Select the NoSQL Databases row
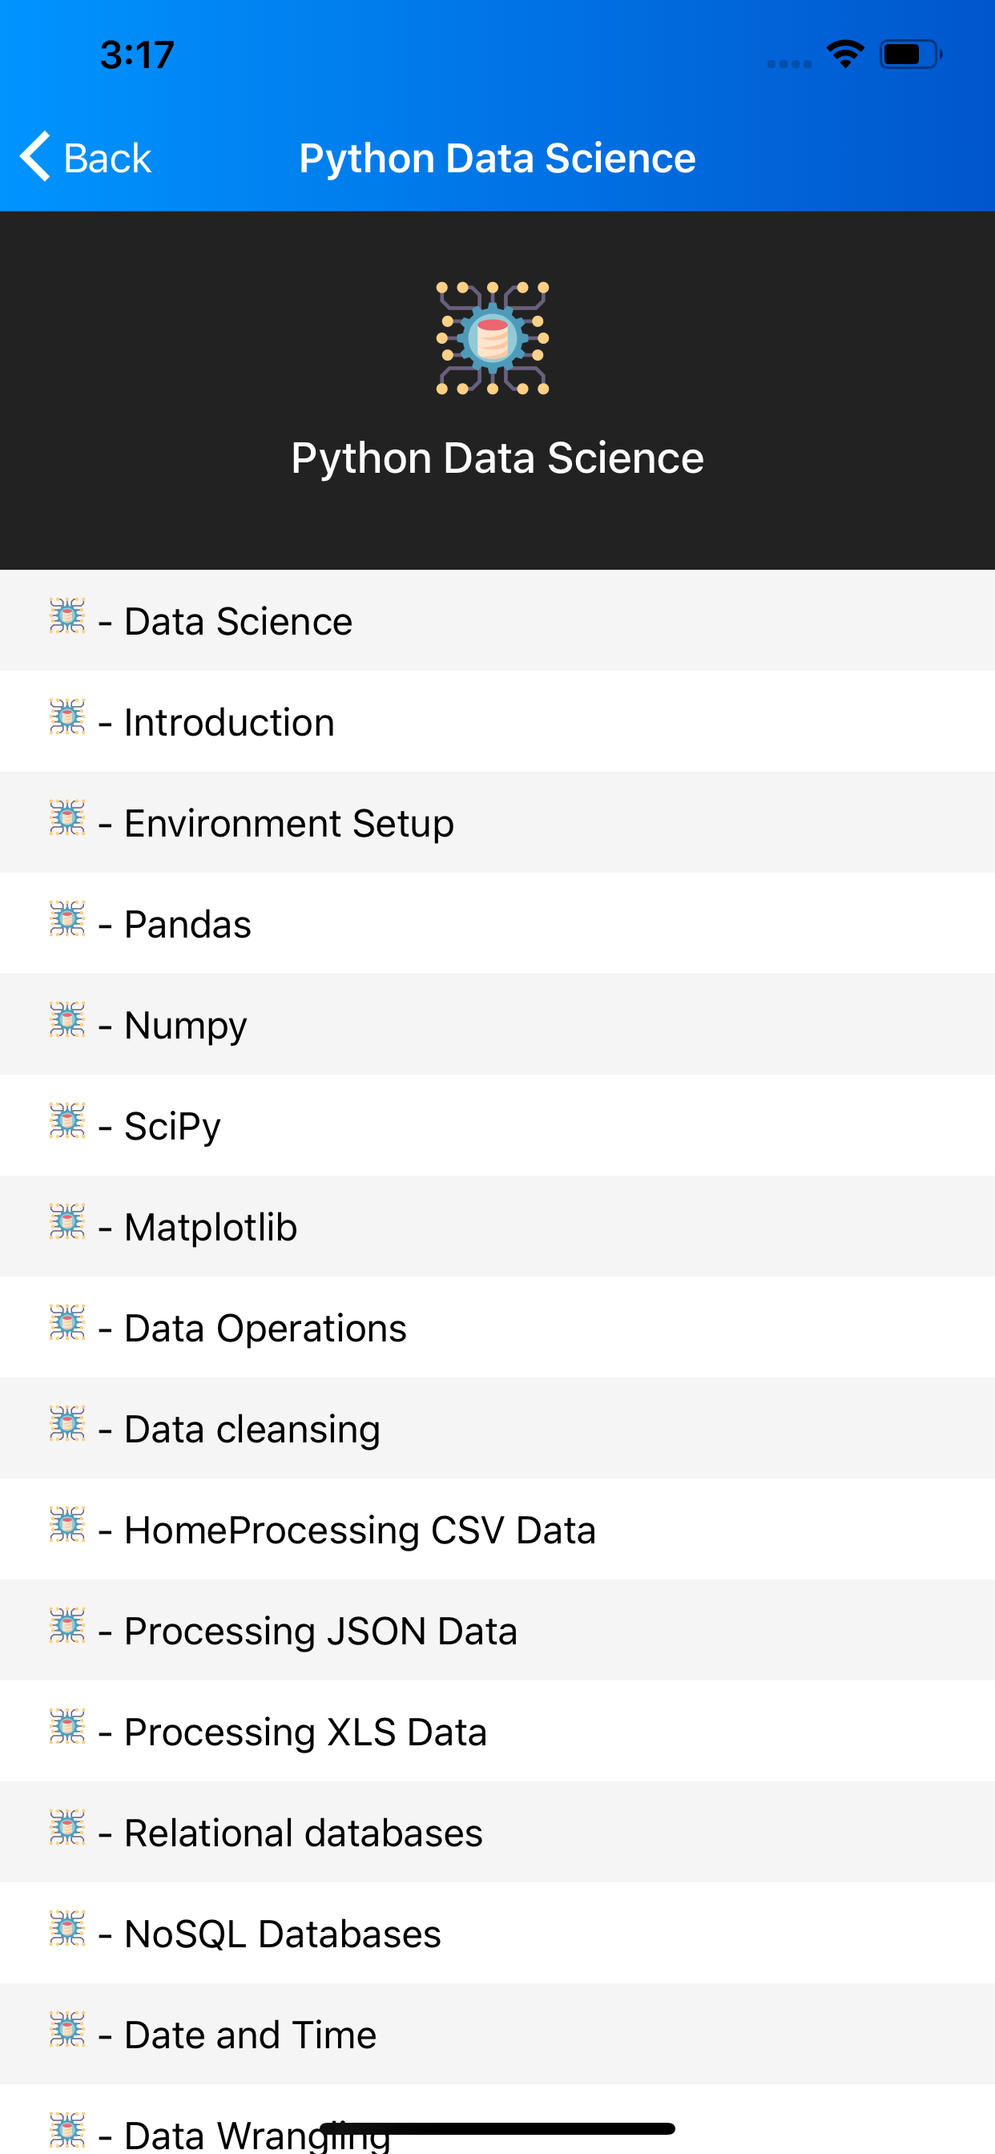Viewport: 995px width, 2154px height. tap(282, 1932)
